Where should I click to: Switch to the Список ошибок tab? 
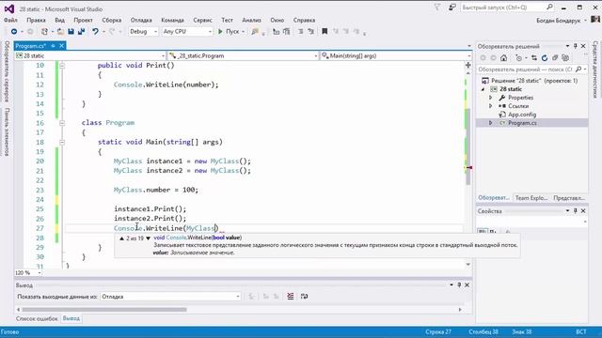(37, 318)
